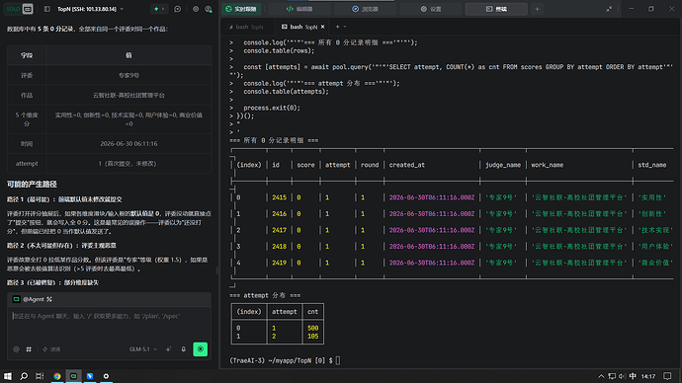Viewport: 682px width, 383px height.
Task: Click the green send button
Action: click(200, 349)
